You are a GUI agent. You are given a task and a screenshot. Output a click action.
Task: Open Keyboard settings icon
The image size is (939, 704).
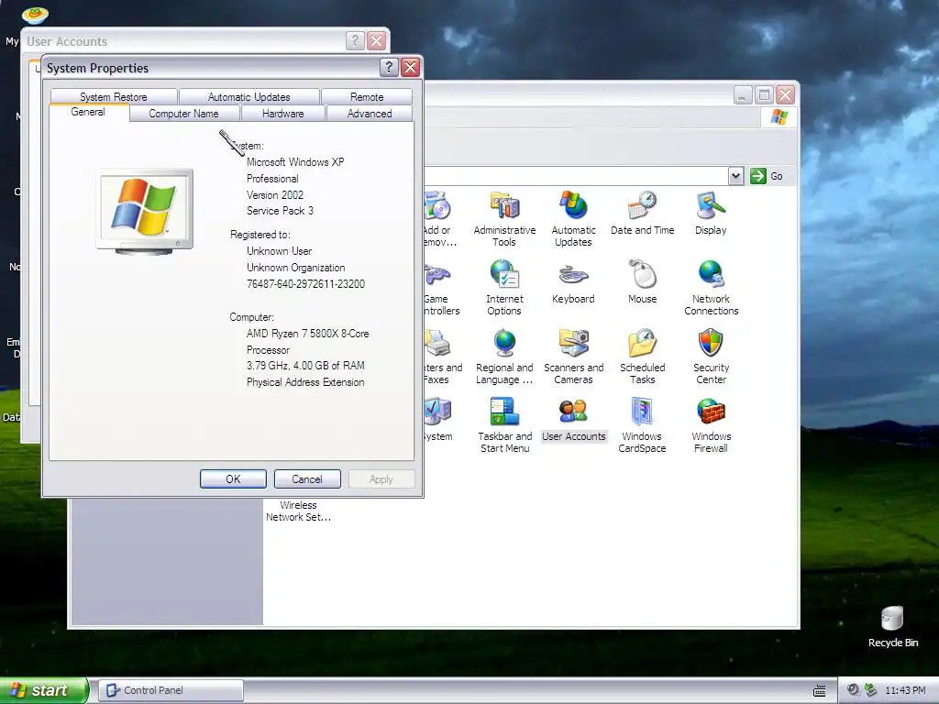(x=573, y=282)
